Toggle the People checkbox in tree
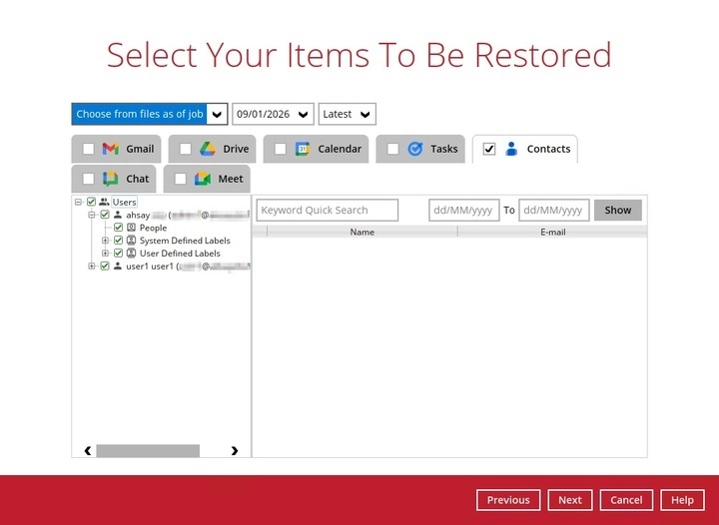719x525 pixels. tap(118, 228)
